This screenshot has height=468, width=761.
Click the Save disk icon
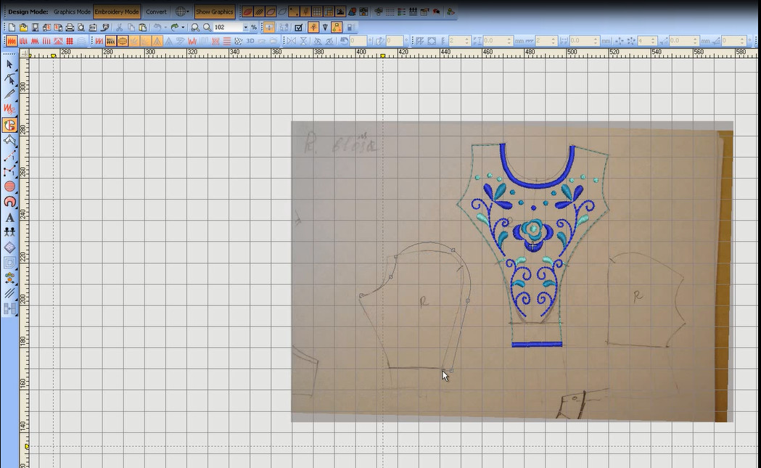35,27
